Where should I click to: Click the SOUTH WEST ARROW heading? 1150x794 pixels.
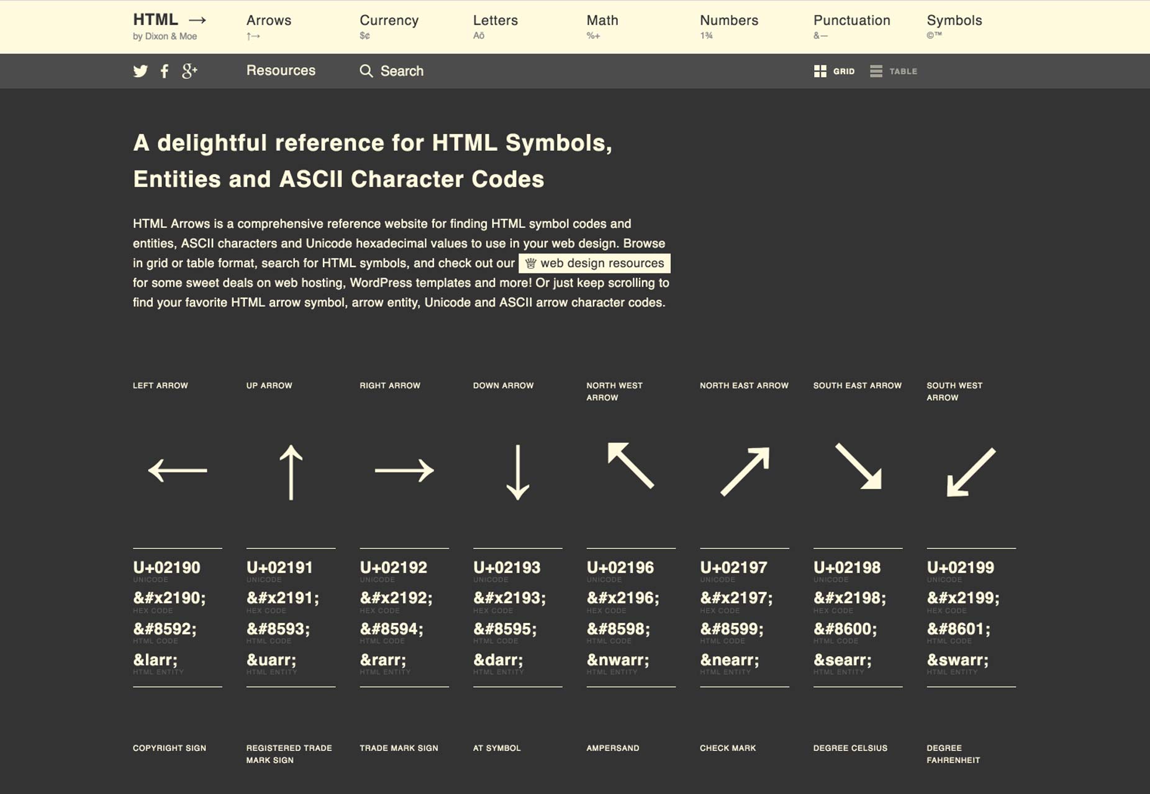pos(954,391)
